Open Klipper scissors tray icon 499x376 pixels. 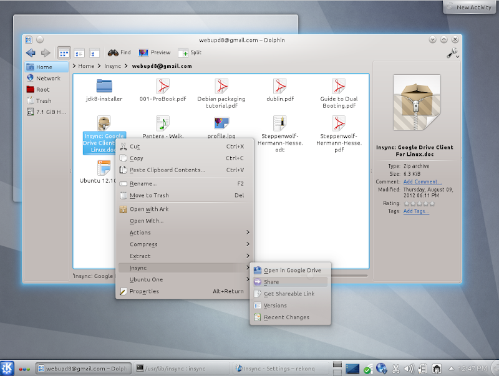[x=395, y=369]
